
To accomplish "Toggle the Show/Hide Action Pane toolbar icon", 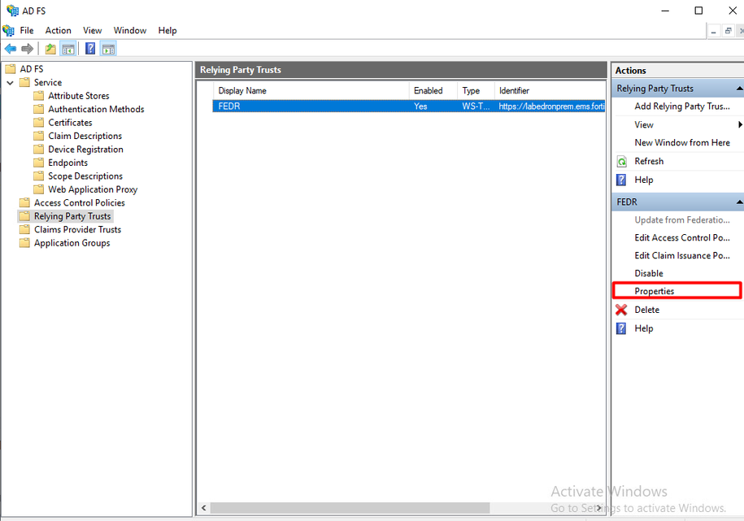I will (108, 49).
